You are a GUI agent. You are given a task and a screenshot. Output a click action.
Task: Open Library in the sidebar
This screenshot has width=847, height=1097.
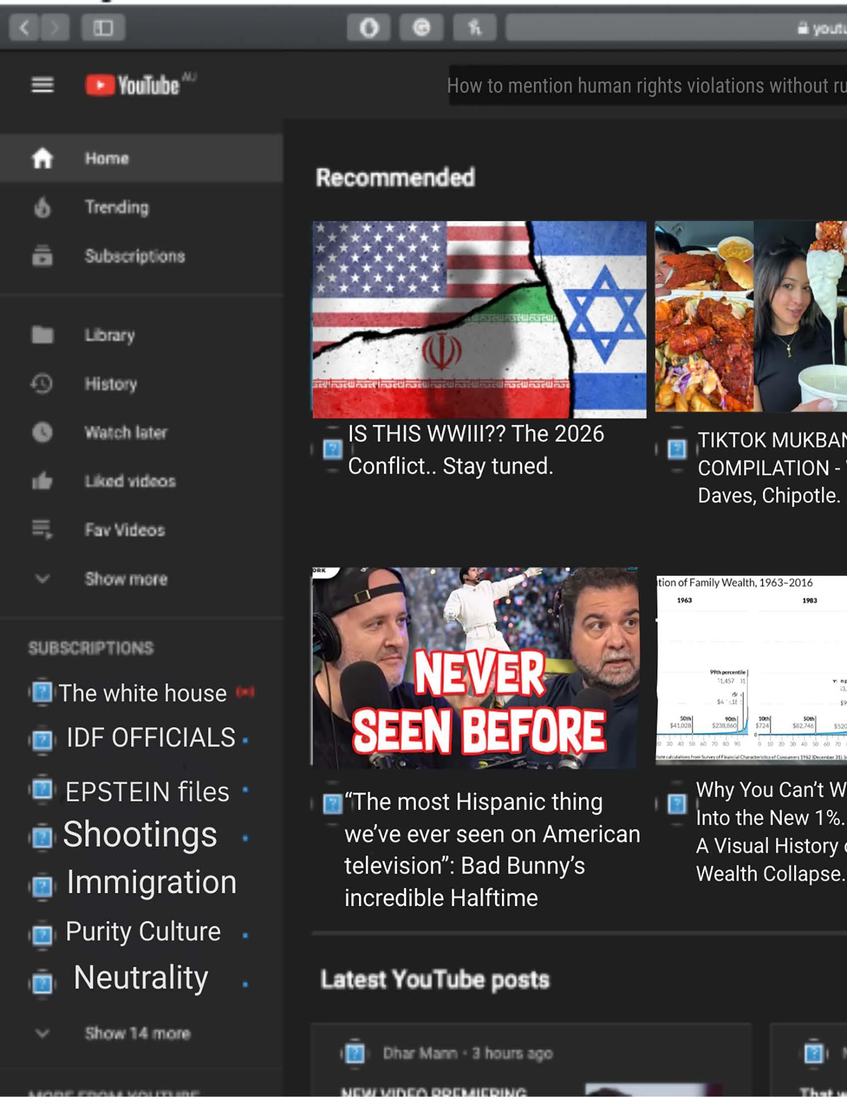coord(141,335)
